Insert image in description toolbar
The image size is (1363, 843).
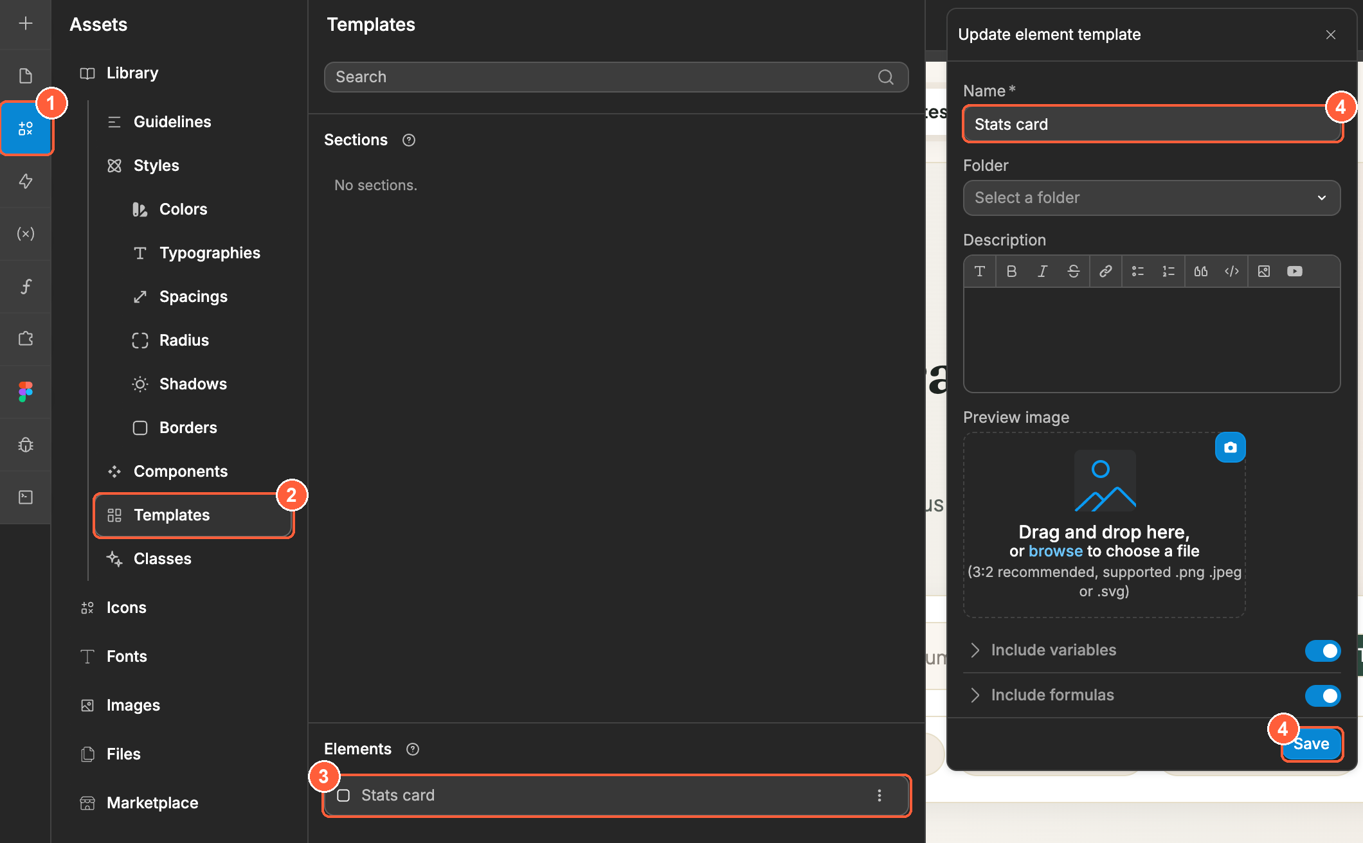pos(1264,271)
